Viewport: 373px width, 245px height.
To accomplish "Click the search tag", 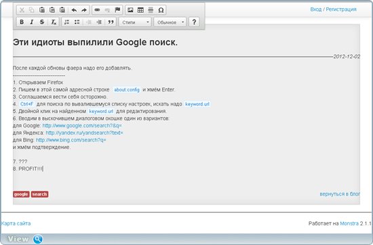I will [40, 194].
